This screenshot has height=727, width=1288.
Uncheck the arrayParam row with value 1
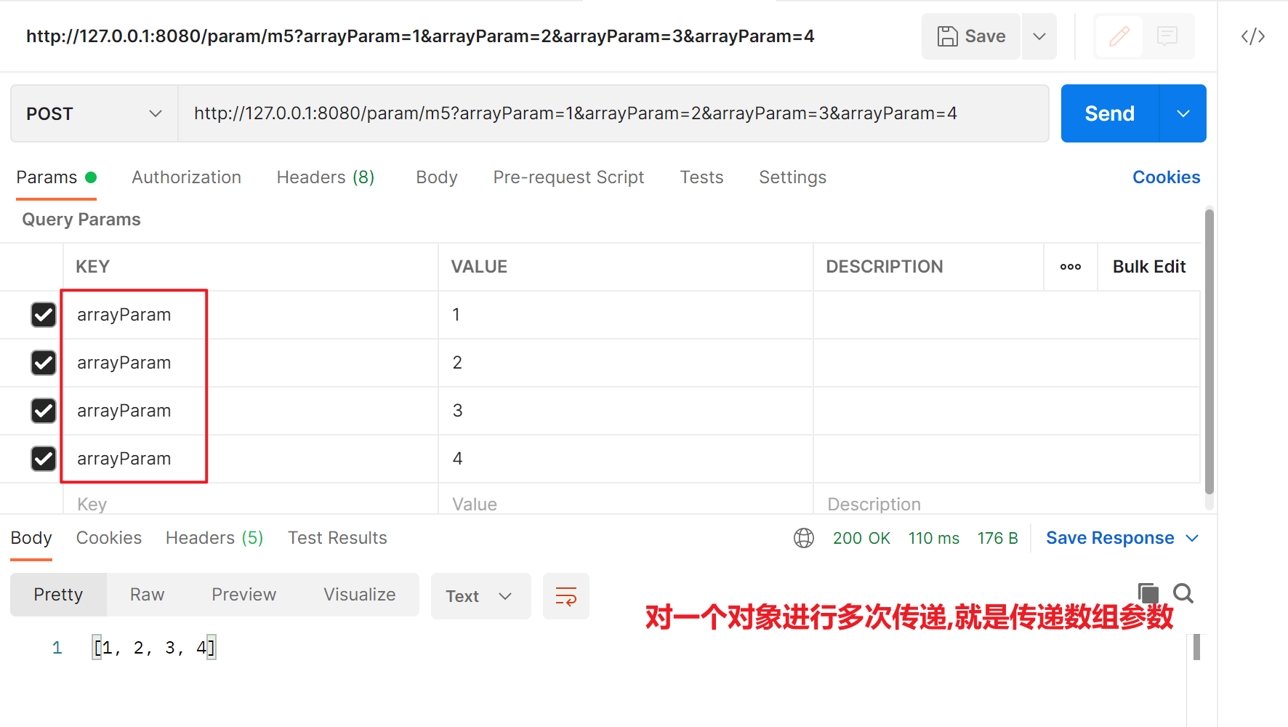click(x=44, y=315)
